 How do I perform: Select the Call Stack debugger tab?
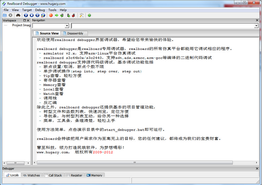point(53,175)
